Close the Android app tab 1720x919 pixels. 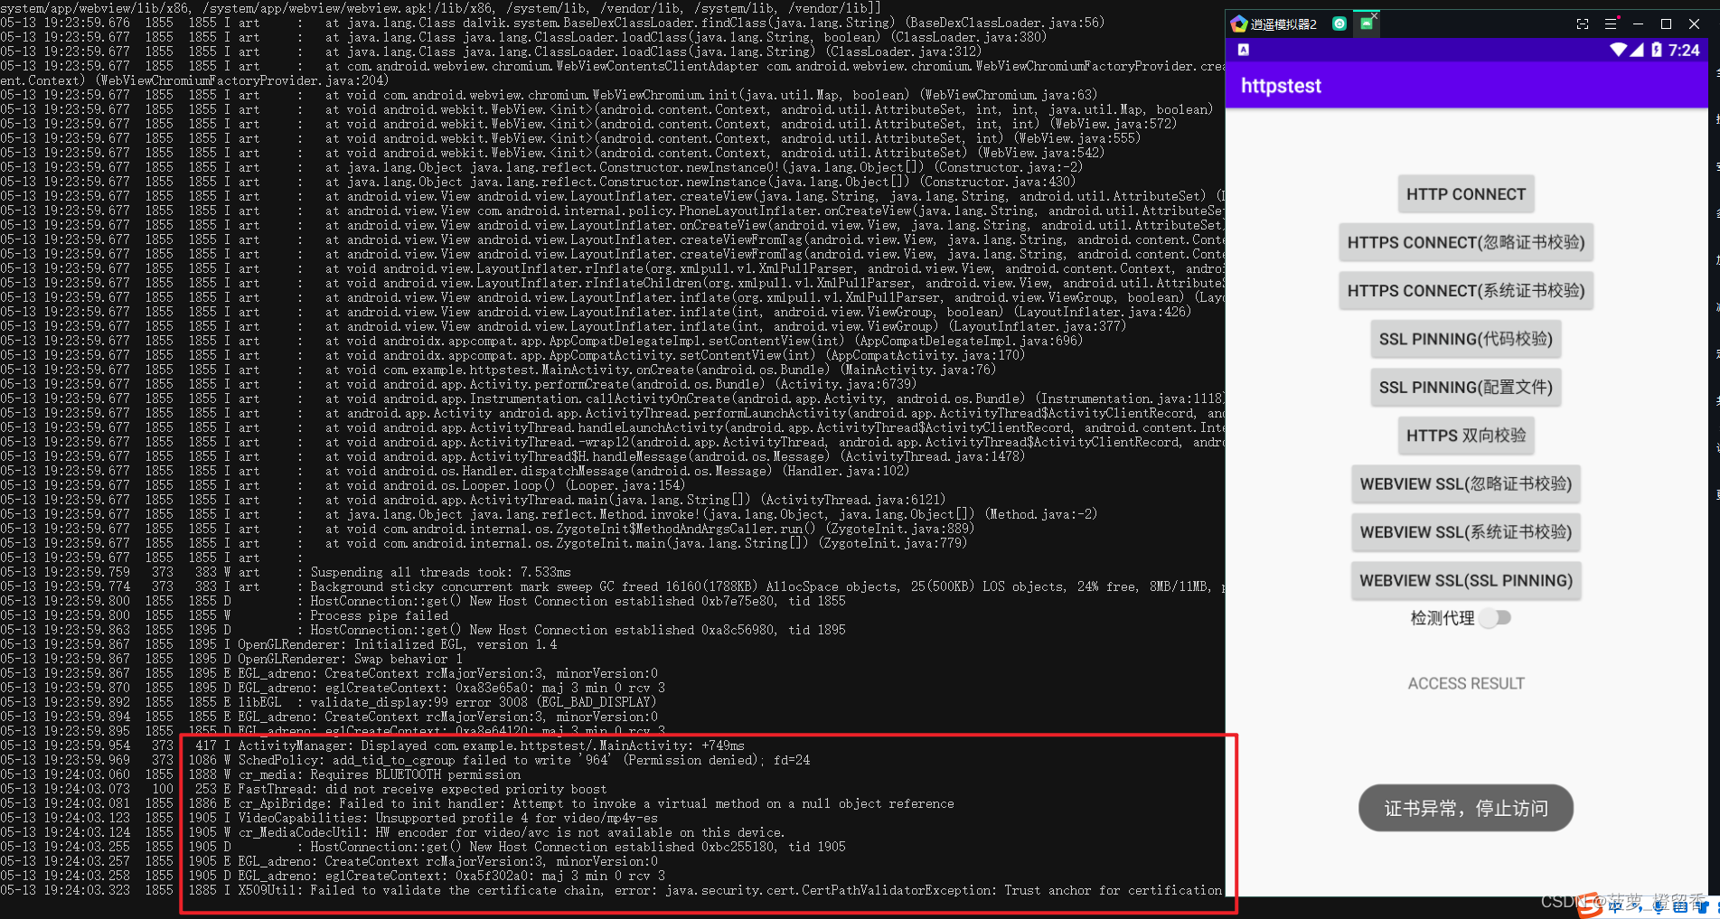[x=1375, y=15]
